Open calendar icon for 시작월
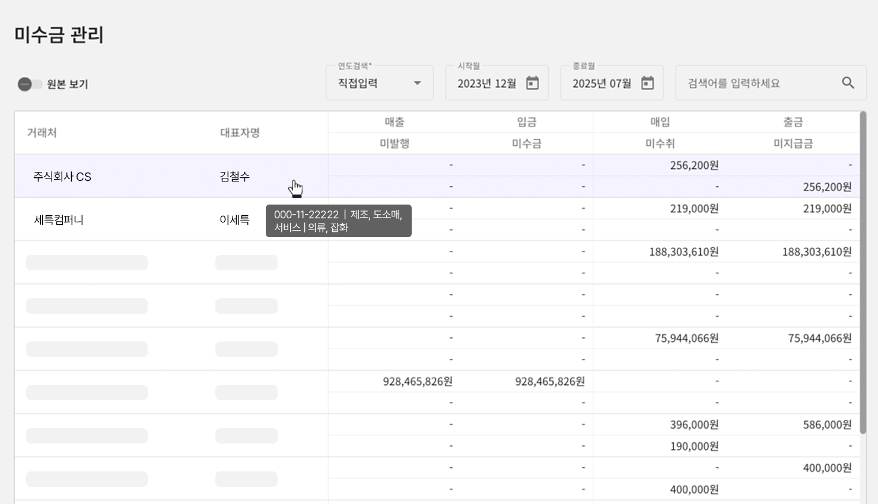This screenshot has height=504, width=878. 533,83
